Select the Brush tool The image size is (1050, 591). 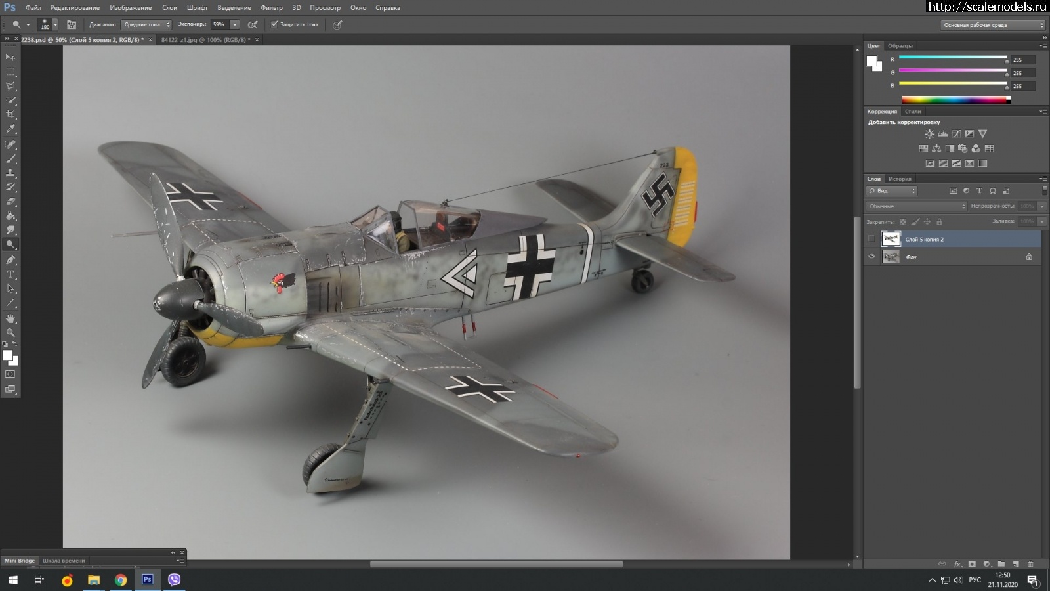point(10,158)
